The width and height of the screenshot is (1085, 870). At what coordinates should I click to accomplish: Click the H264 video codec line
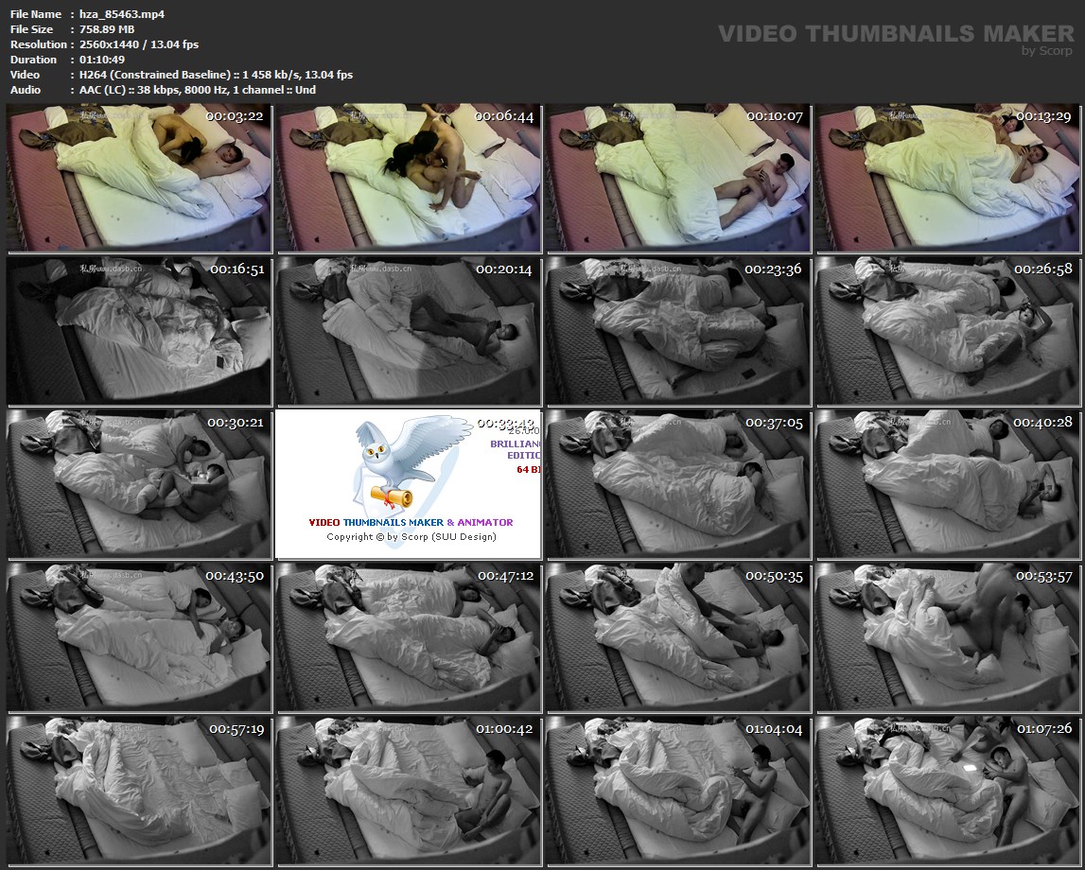(216, 75)
